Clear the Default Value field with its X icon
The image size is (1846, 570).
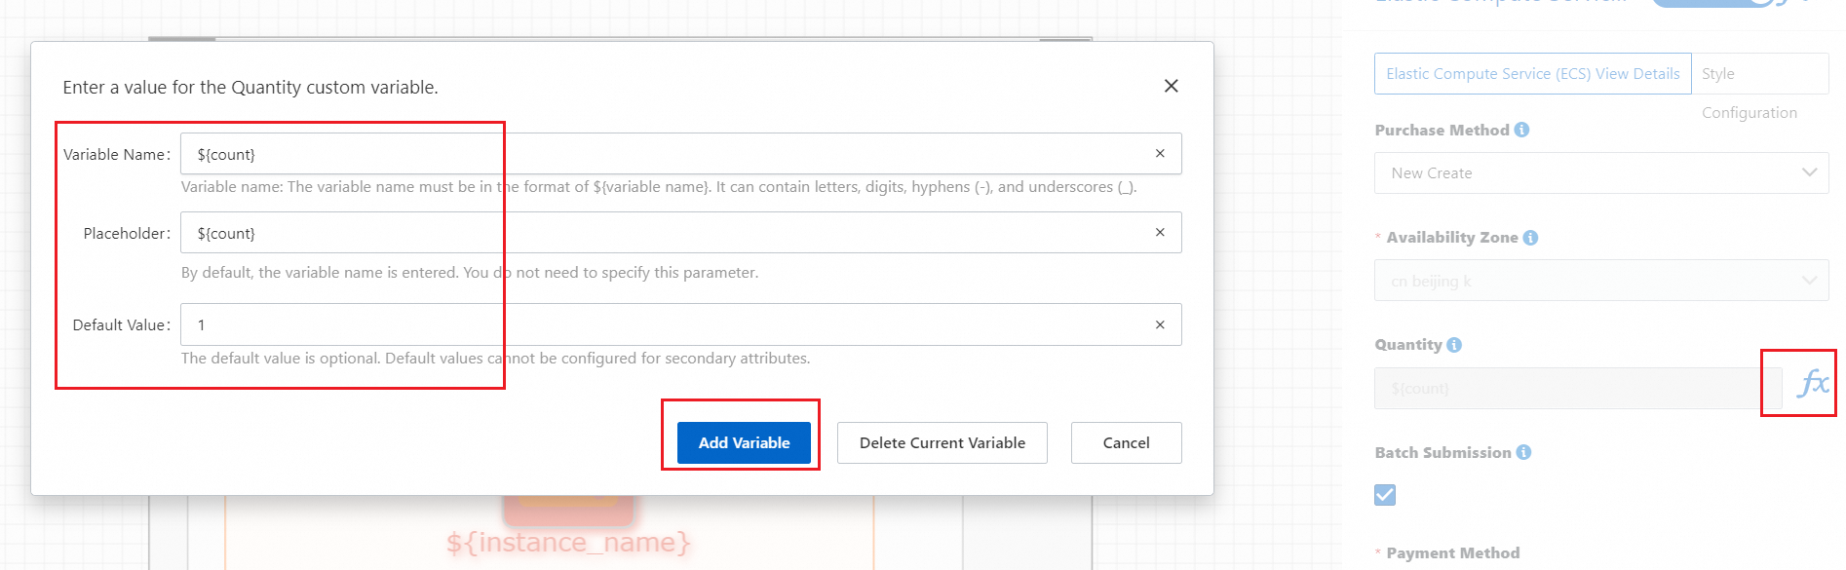1160,325
